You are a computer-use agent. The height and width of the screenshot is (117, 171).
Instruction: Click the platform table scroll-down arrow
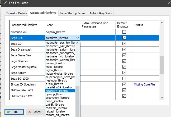click(161, 97)
